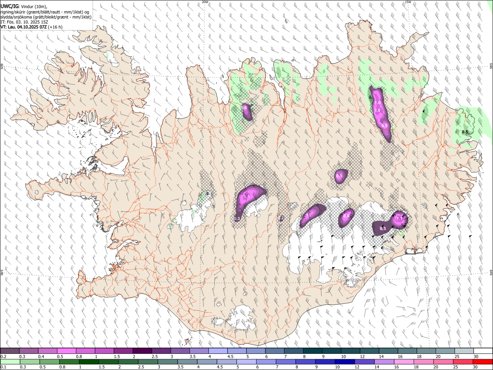Image resolution: width=493 pixels, height=370 pixels.
Task: Pick the bright red swatch after 30 on rain scale
Action: click(483, 362)
